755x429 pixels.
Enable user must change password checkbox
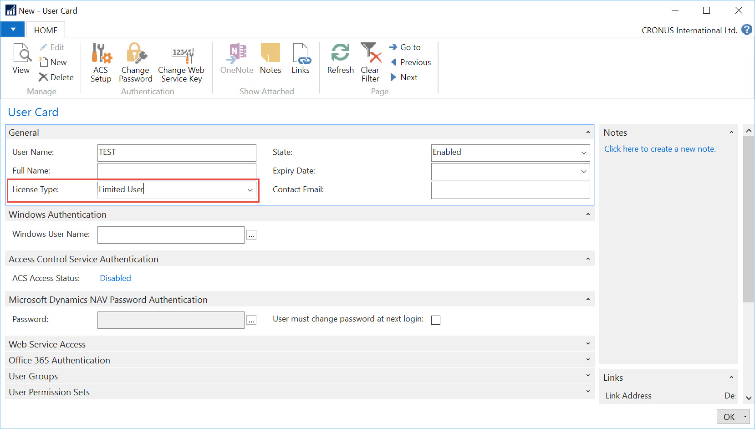[436, 320]
